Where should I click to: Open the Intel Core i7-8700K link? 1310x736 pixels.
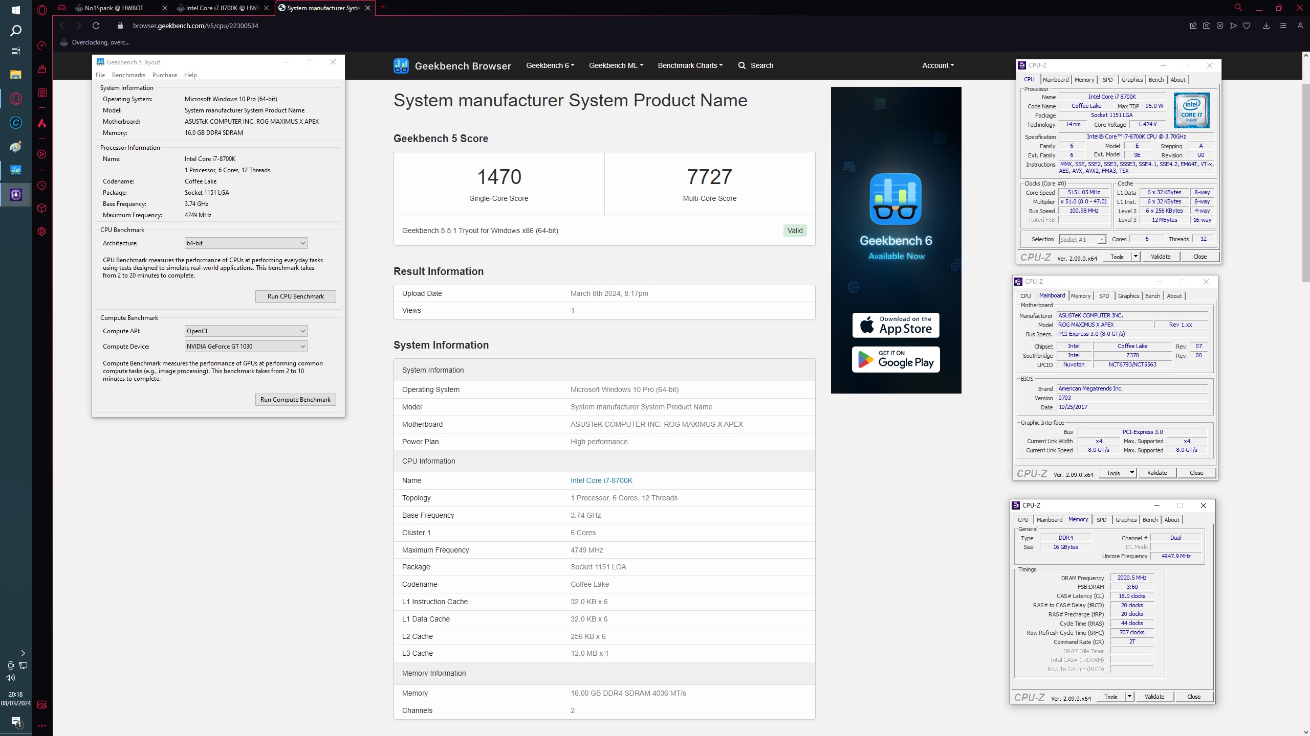tap(601, 480)
